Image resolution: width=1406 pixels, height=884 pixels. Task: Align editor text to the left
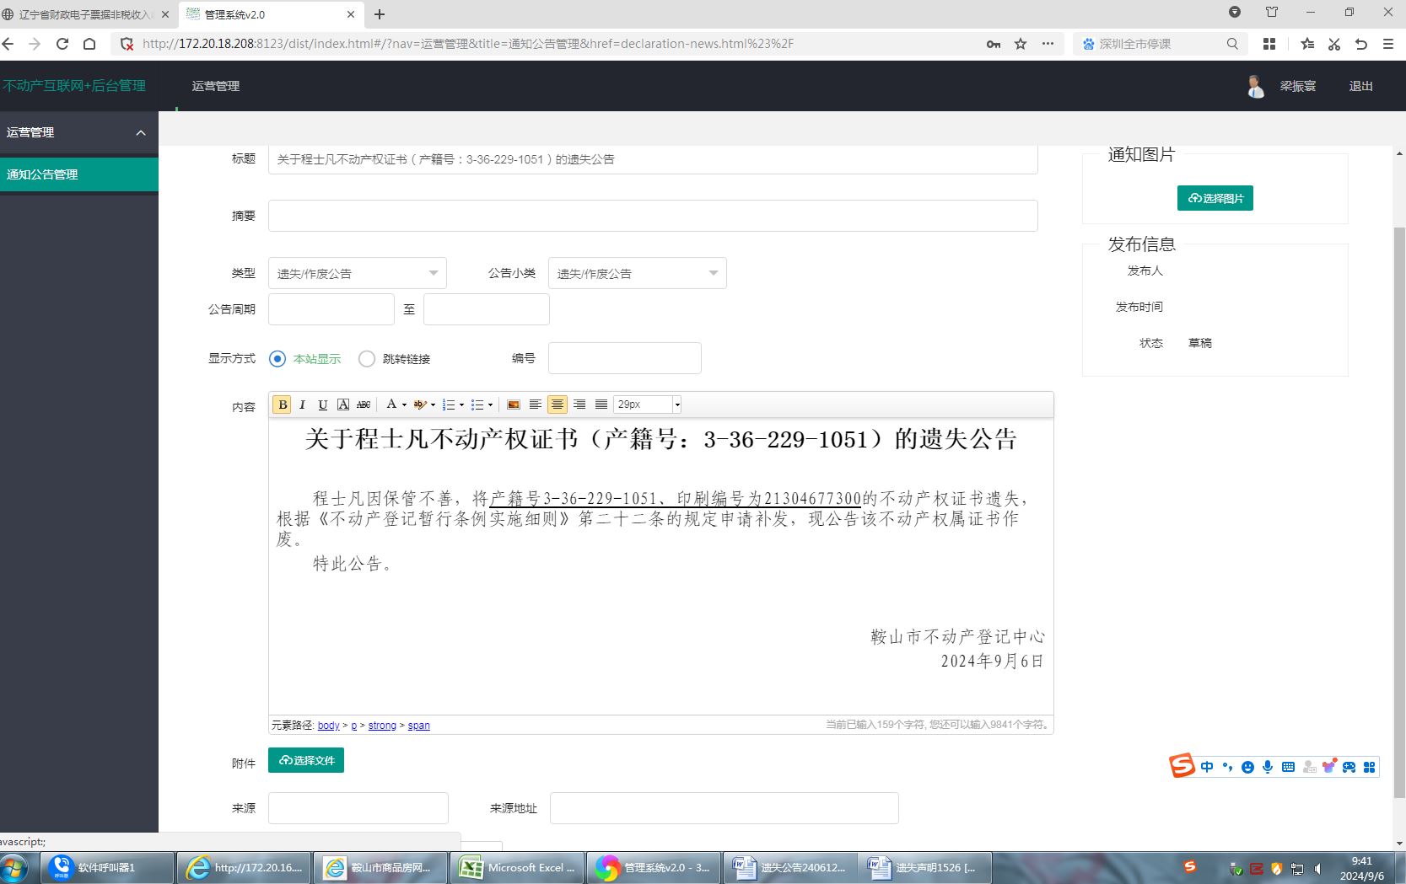[535, 404]
